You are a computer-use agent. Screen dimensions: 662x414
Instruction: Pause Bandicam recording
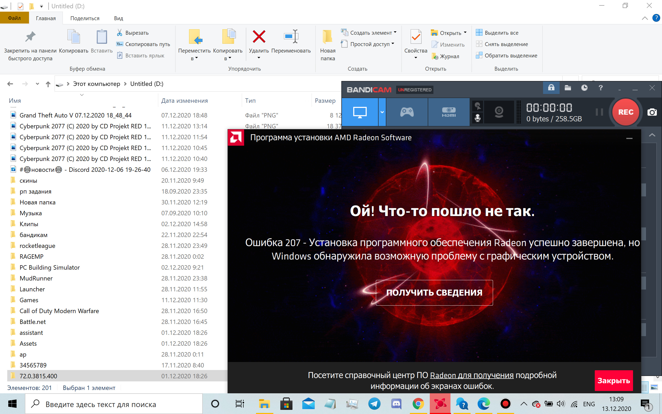[599, 112]
